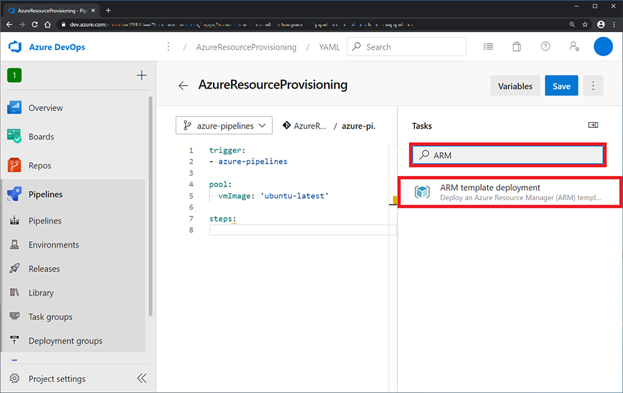
Task: Click the ARM task search field
Action: [x=507, y=155]
